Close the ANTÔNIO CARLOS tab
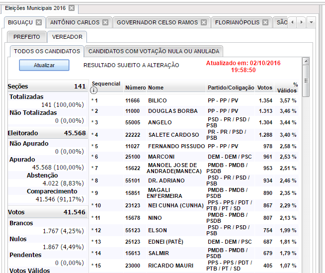The width and height of the screenshot is (325, 273). point(105,22)
